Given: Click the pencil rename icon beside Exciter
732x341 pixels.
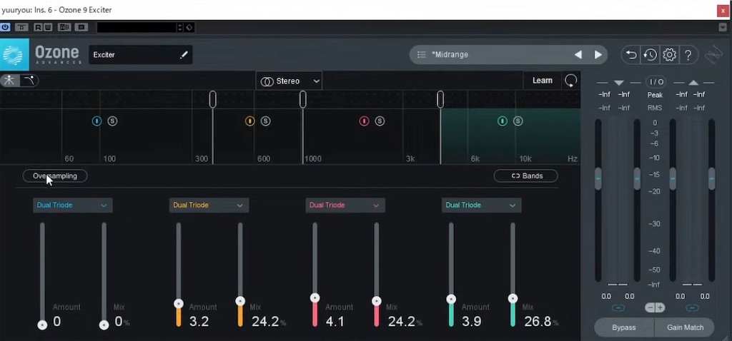Looking at the screenshot, I should pyautogui.click(x=184, y=55).
